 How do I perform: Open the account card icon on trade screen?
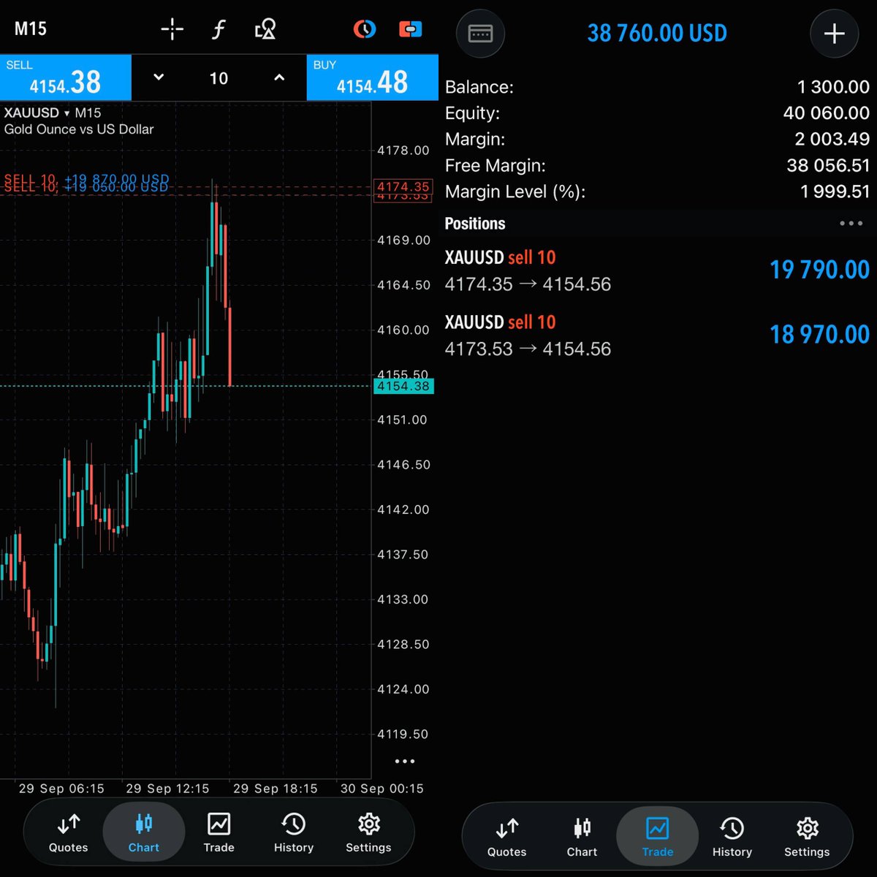tap(480, 34)
